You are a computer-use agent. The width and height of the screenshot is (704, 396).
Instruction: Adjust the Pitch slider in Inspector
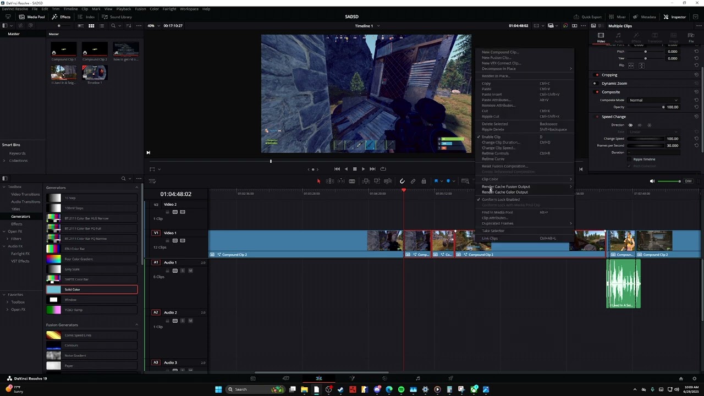point(646,51)
